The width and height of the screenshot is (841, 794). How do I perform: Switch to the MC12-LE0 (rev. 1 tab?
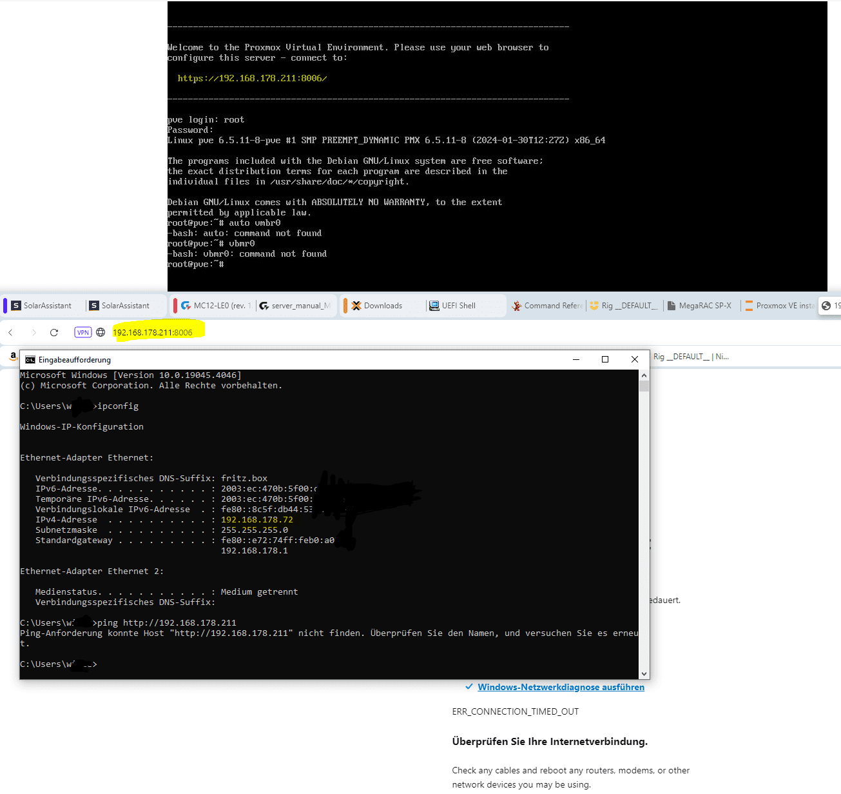tap(214, 306)
